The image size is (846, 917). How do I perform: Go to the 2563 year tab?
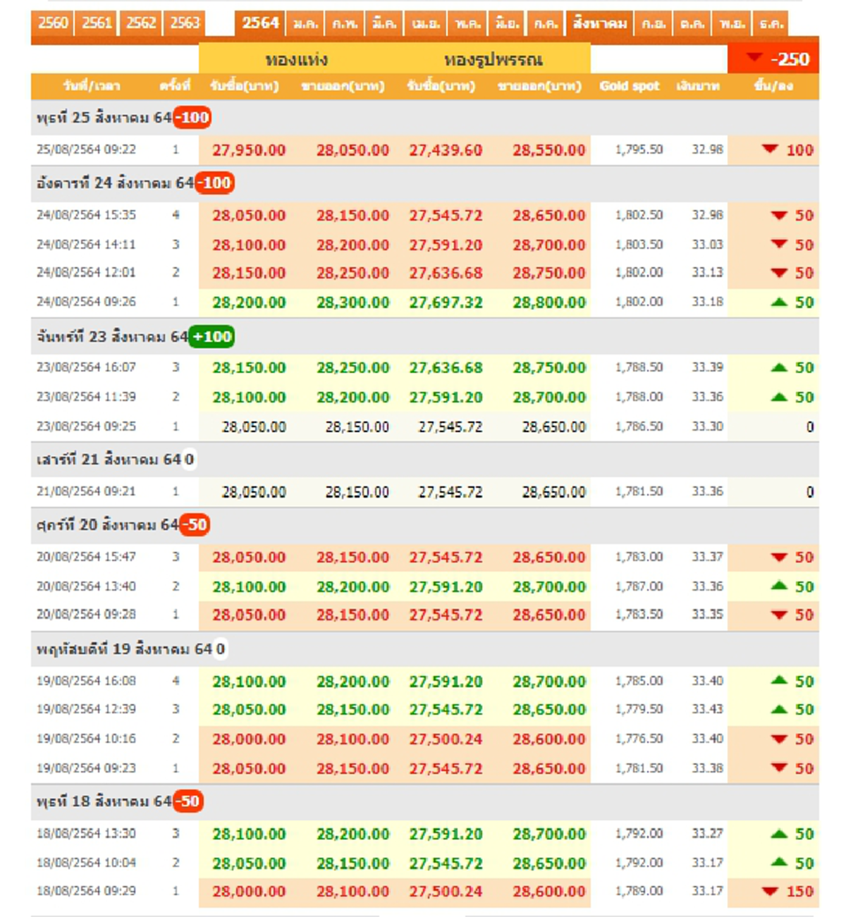pos(185,23)
